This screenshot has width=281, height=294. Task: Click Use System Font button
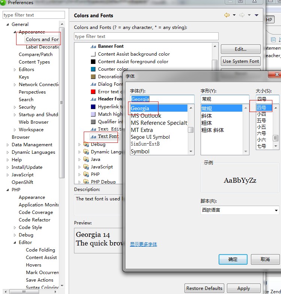click(241, 61)
